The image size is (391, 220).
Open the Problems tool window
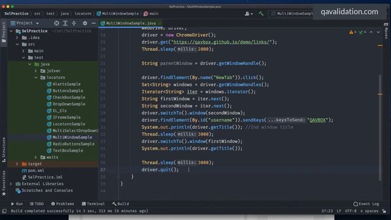(x=62, y=204)
